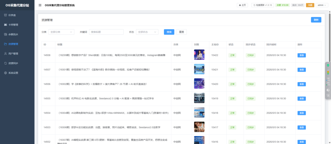Open the 全部状态 status dropdown
The height and width of the screenshot is (144, 331).
147,32
